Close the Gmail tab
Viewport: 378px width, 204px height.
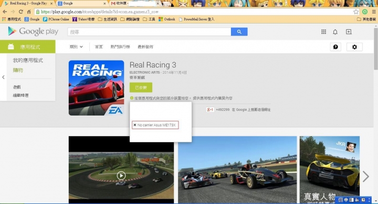pyautogui.click(x=158, y=4)
